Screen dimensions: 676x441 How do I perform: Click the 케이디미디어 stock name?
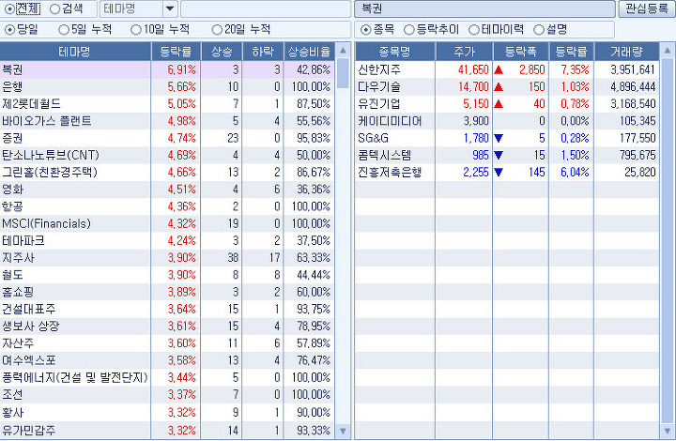coord(390,121)
